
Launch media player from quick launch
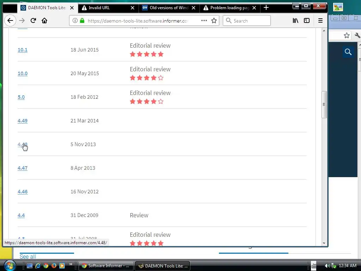click(x=62, y=266)
